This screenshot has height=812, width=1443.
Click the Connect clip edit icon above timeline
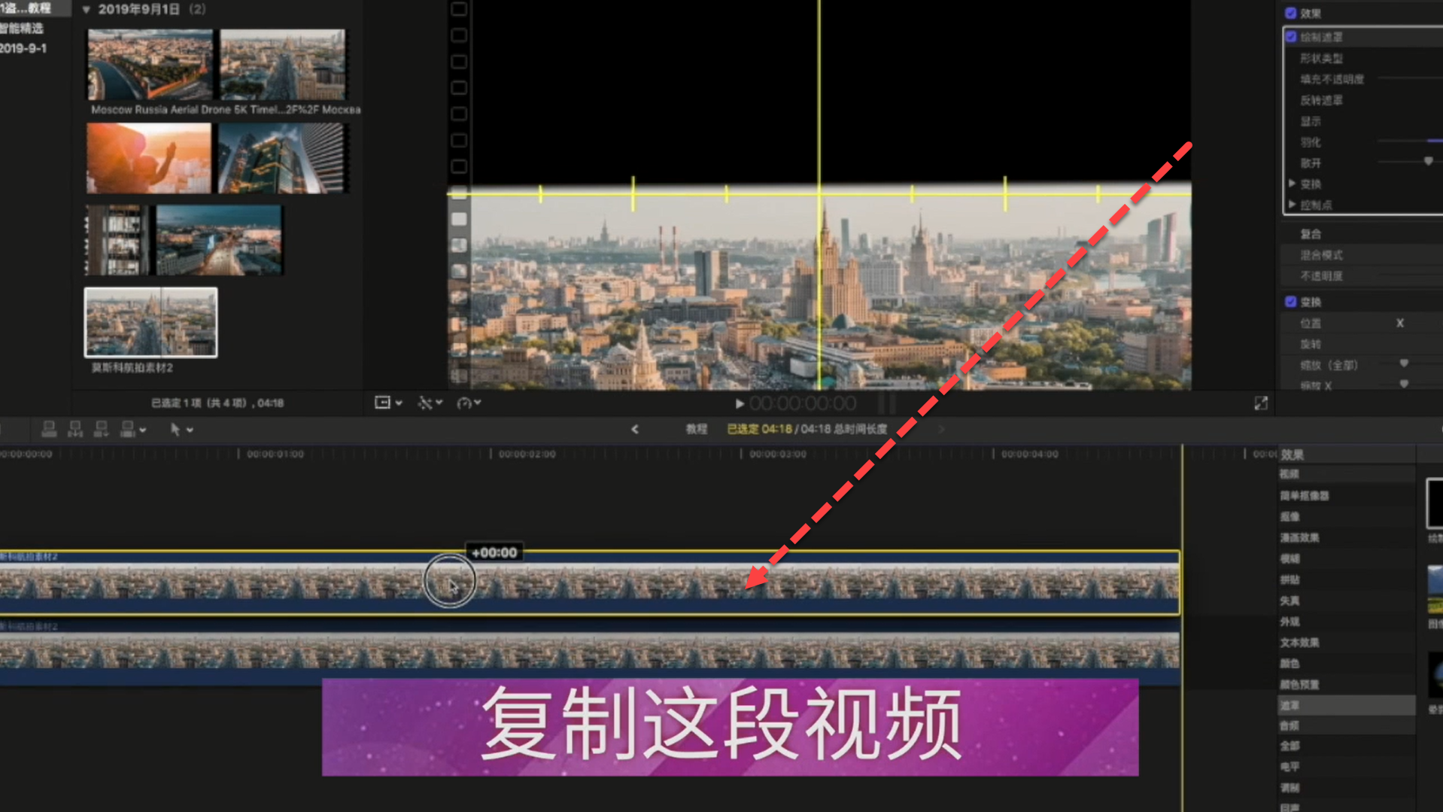tap(48, 429)
